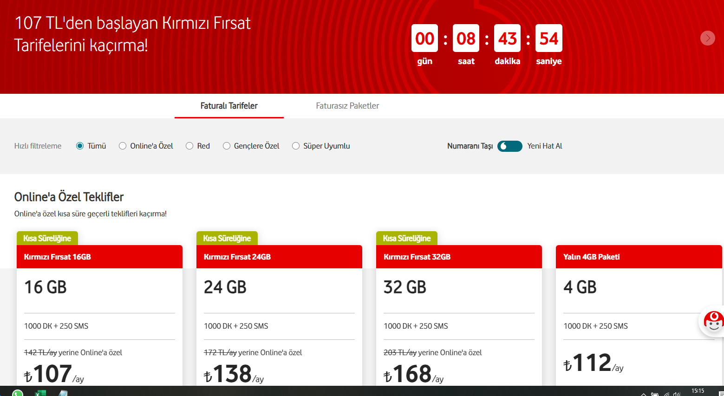The image size is (724, 396).
Task: Click the Online'a Özel Teklifler heading
Action: coord(69,197)
